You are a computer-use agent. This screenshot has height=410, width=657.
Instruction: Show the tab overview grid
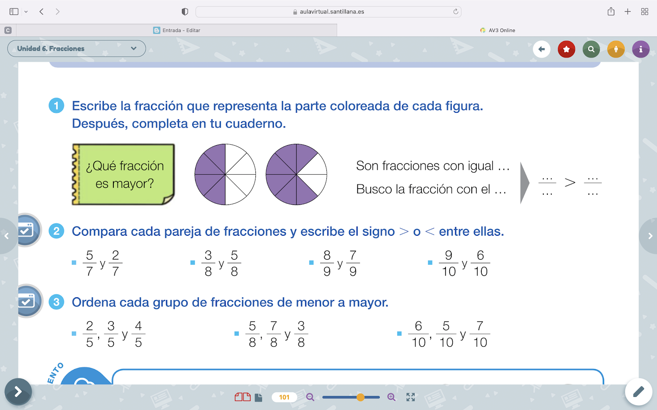645,11
